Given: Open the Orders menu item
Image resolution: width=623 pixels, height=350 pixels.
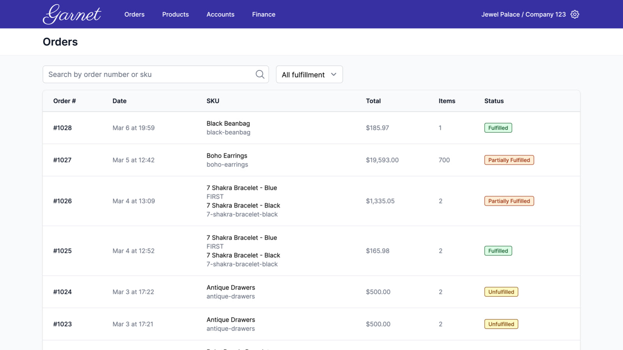Looking at the screenshot, I should click(134, 14).
